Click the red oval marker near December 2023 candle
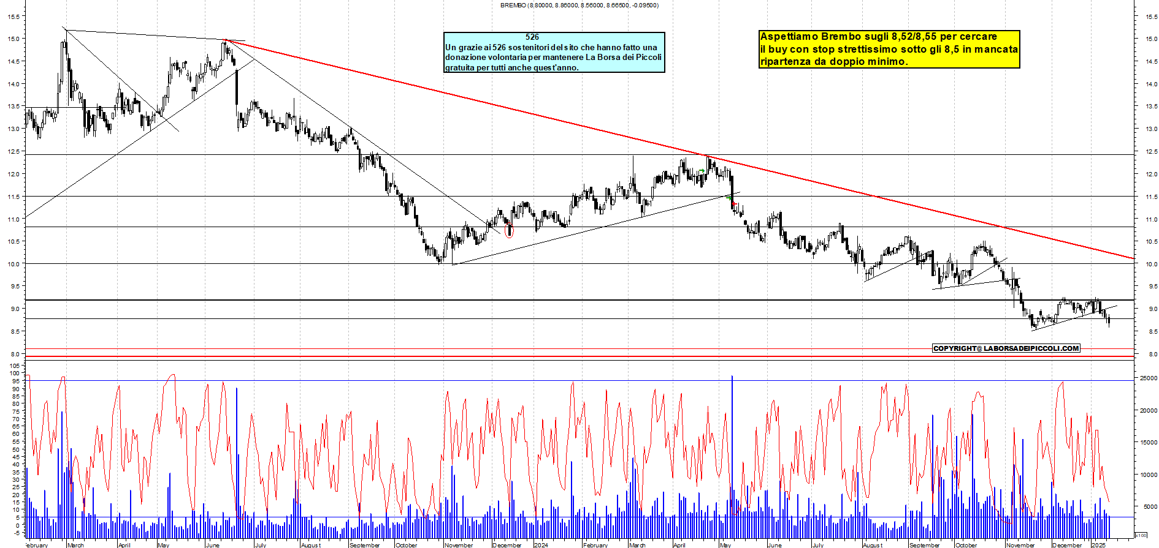 point(509,231)
